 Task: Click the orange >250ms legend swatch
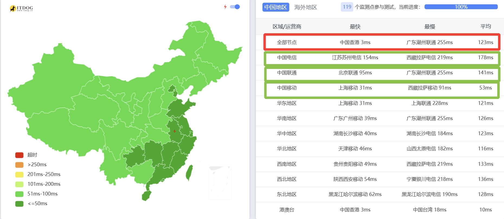pyautogui.click(x=19, y=165)
